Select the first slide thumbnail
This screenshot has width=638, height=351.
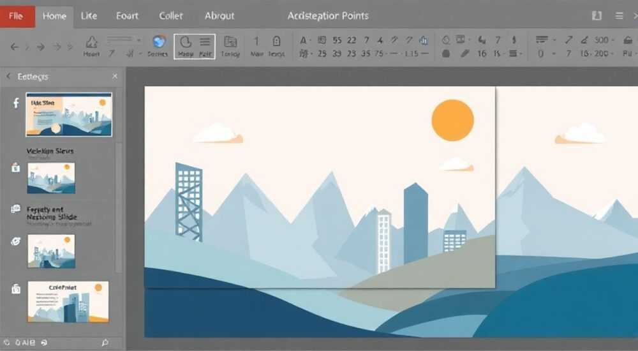(x=69, y=114)
